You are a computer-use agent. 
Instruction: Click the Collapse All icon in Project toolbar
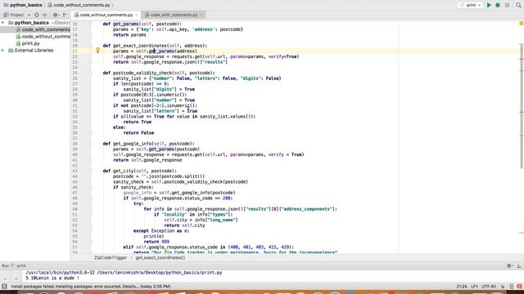45,15
